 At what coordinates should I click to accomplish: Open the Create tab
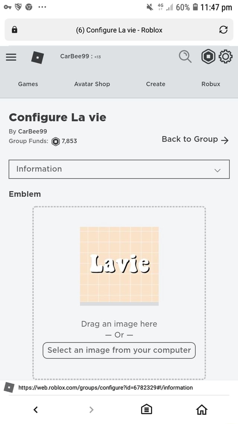pos(155,84)
